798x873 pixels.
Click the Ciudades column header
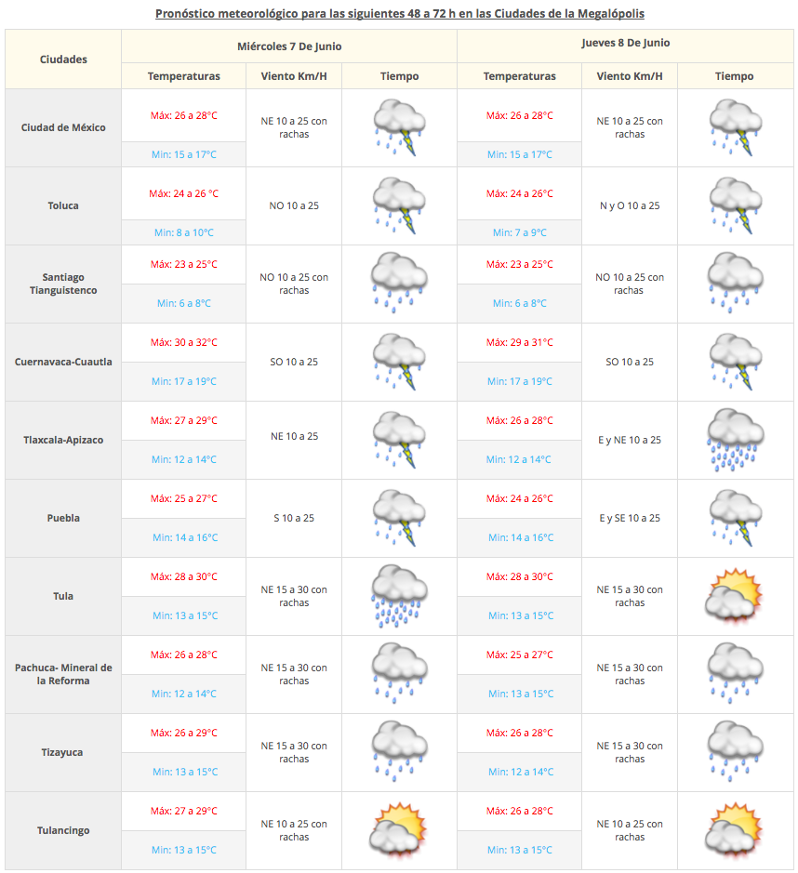(63, 59)
